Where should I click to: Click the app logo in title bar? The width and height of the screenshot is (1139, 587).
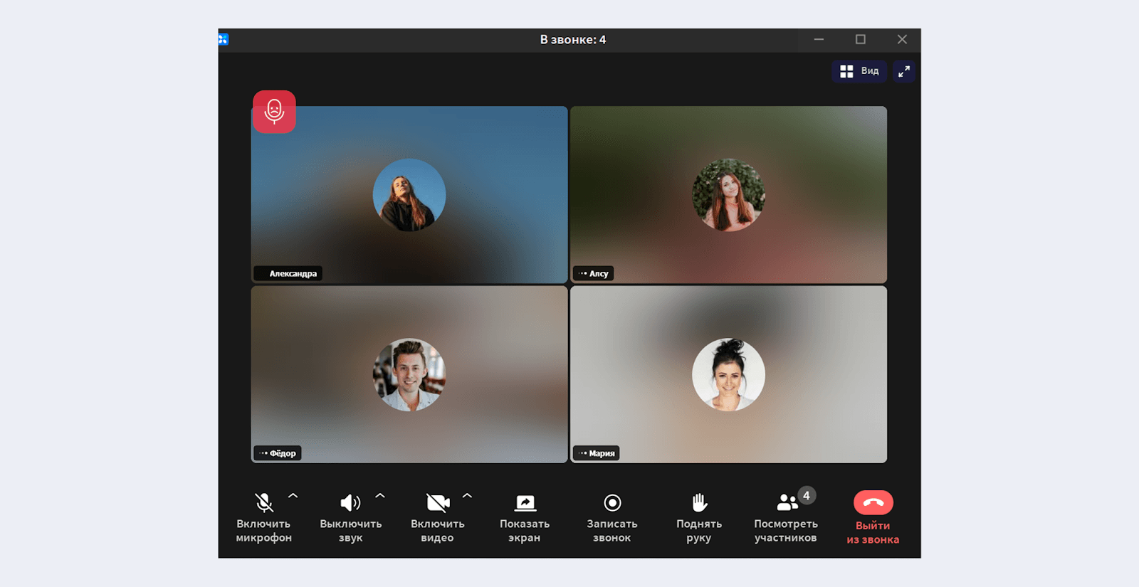[224, 40]
